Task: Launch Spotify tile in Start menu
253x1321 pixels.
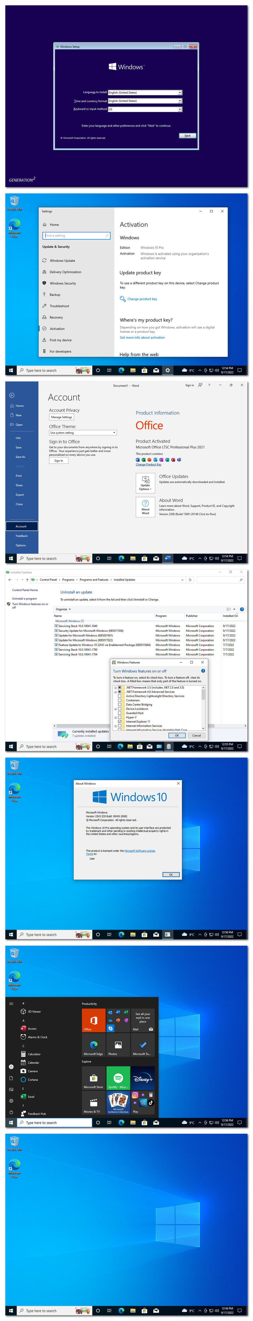Action: pos(118,1077)
